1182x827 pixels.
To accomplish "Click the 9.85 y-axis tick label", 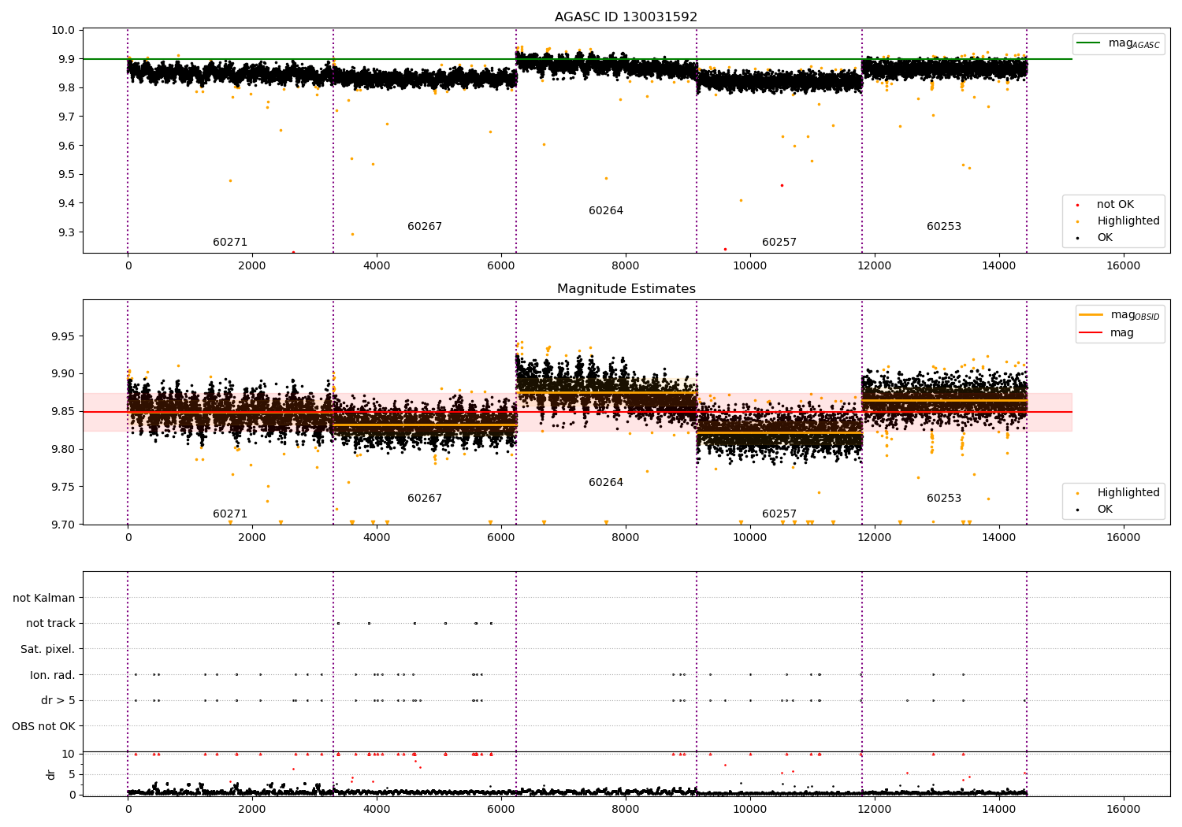I will point(65,412).
